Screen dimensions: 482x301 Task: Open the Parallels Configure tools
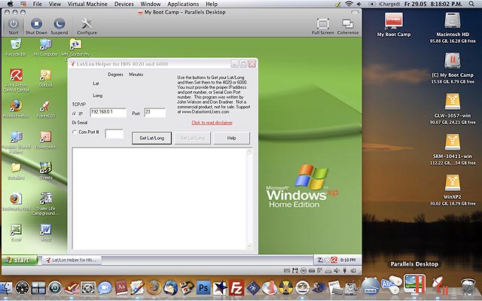[x=87, y=24]
